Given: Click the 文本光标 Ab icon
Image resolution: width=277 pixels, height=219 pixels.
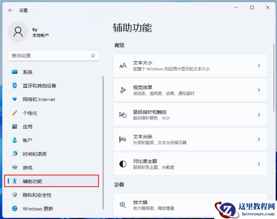Looking at the screenshot, I should coord(123,139).
